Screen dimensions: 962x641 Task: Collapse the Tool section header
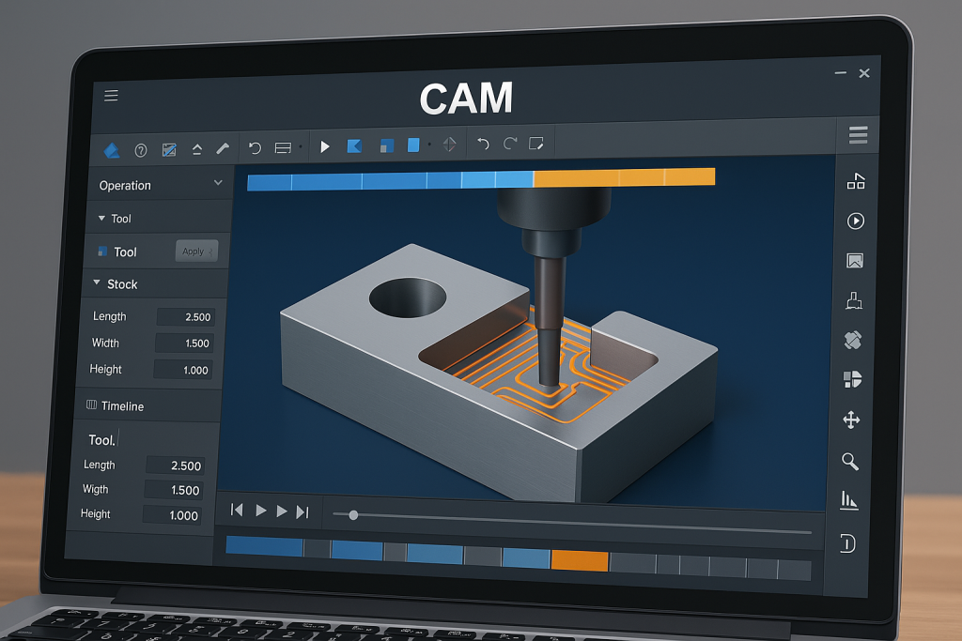click(x=115, y=218)
